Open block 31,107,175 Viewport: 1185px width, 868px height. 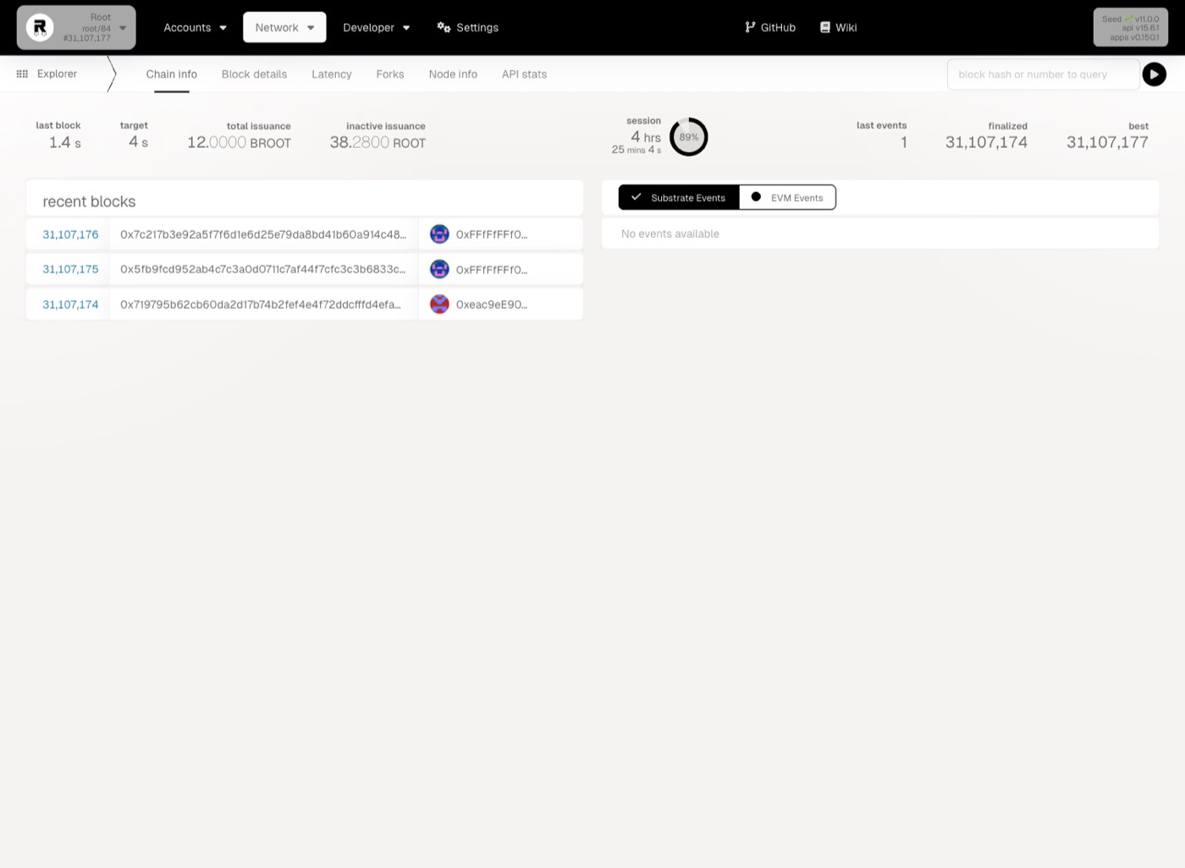[70, 269]
